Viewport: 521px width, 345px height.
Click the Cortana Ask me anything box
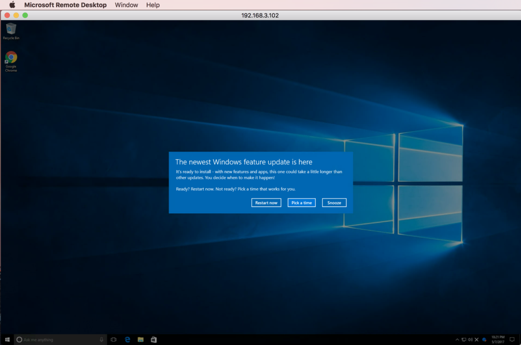(x=60, y=339)
